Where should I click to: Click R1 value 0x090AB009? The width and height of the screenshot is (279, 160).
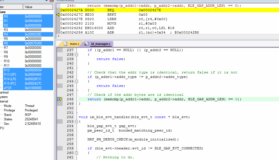[x=33, y=21]
